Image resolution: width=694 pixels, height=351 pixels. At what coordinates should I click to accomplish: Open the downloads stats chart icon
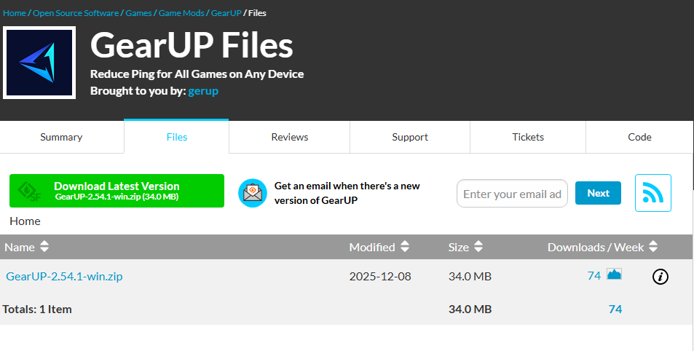click(614, 275)
